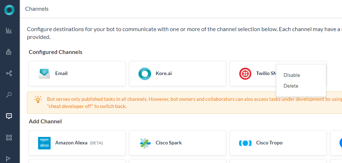Screen dimensions: 342x163
Task: Open the bar chart analytics sidebar icon
Action: point(9,31)
